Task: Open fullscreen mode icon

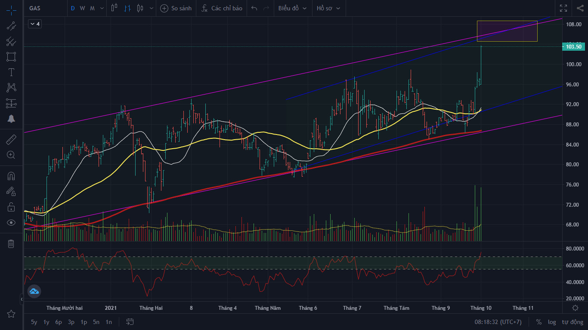Action: (x=563, y=8)
